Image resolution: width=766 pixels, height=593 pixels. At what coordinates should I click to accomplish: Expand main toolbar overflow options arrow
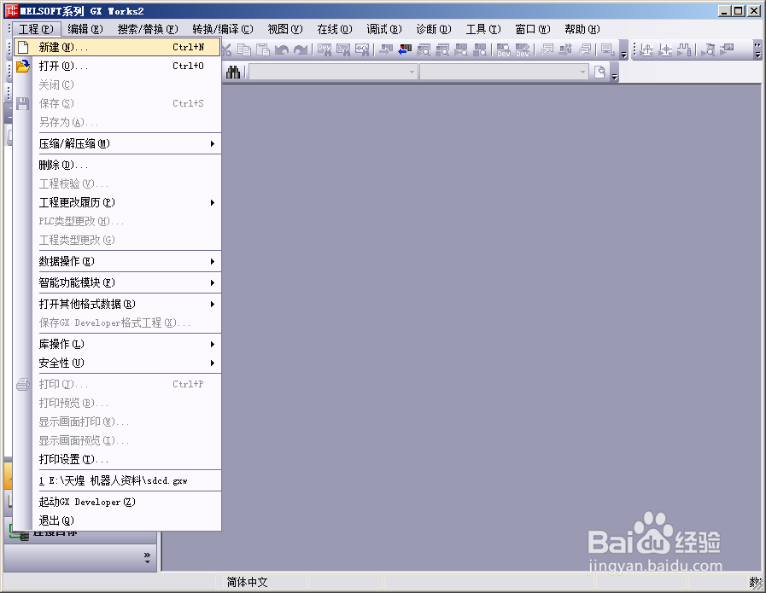[624, 49]
